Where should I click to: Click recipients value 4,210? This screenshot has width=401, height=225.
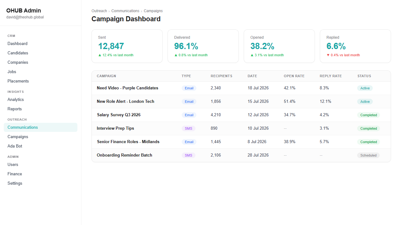(x=216, y=115)
